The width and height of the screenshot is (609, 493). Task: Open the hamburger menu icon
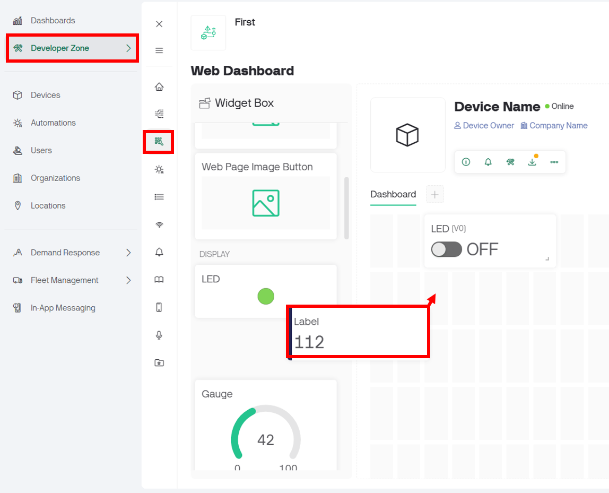pos(159,50)
